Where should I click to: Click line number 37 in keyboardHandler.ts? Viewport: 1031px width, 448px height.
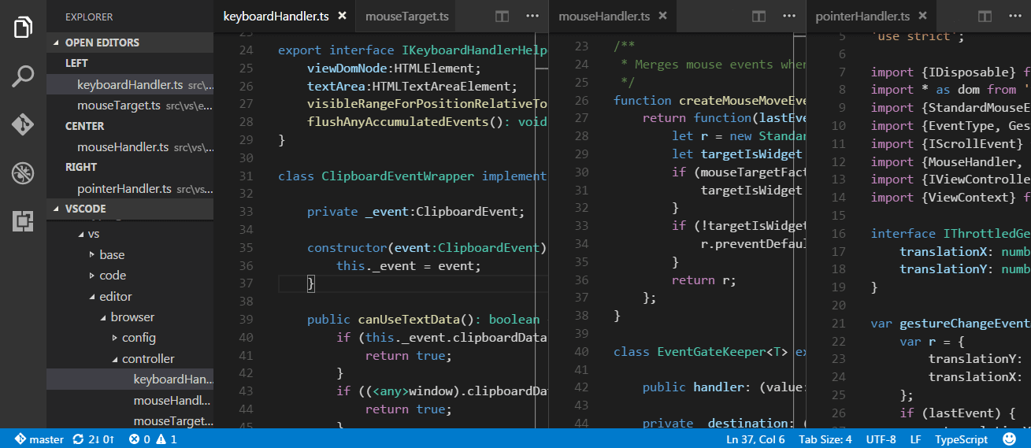click(245, 283)
